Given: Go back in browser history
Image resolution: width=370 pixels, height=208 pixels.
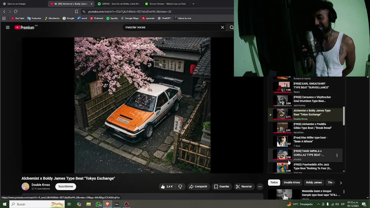Looking at the screenshot, I should coord(4,12).
